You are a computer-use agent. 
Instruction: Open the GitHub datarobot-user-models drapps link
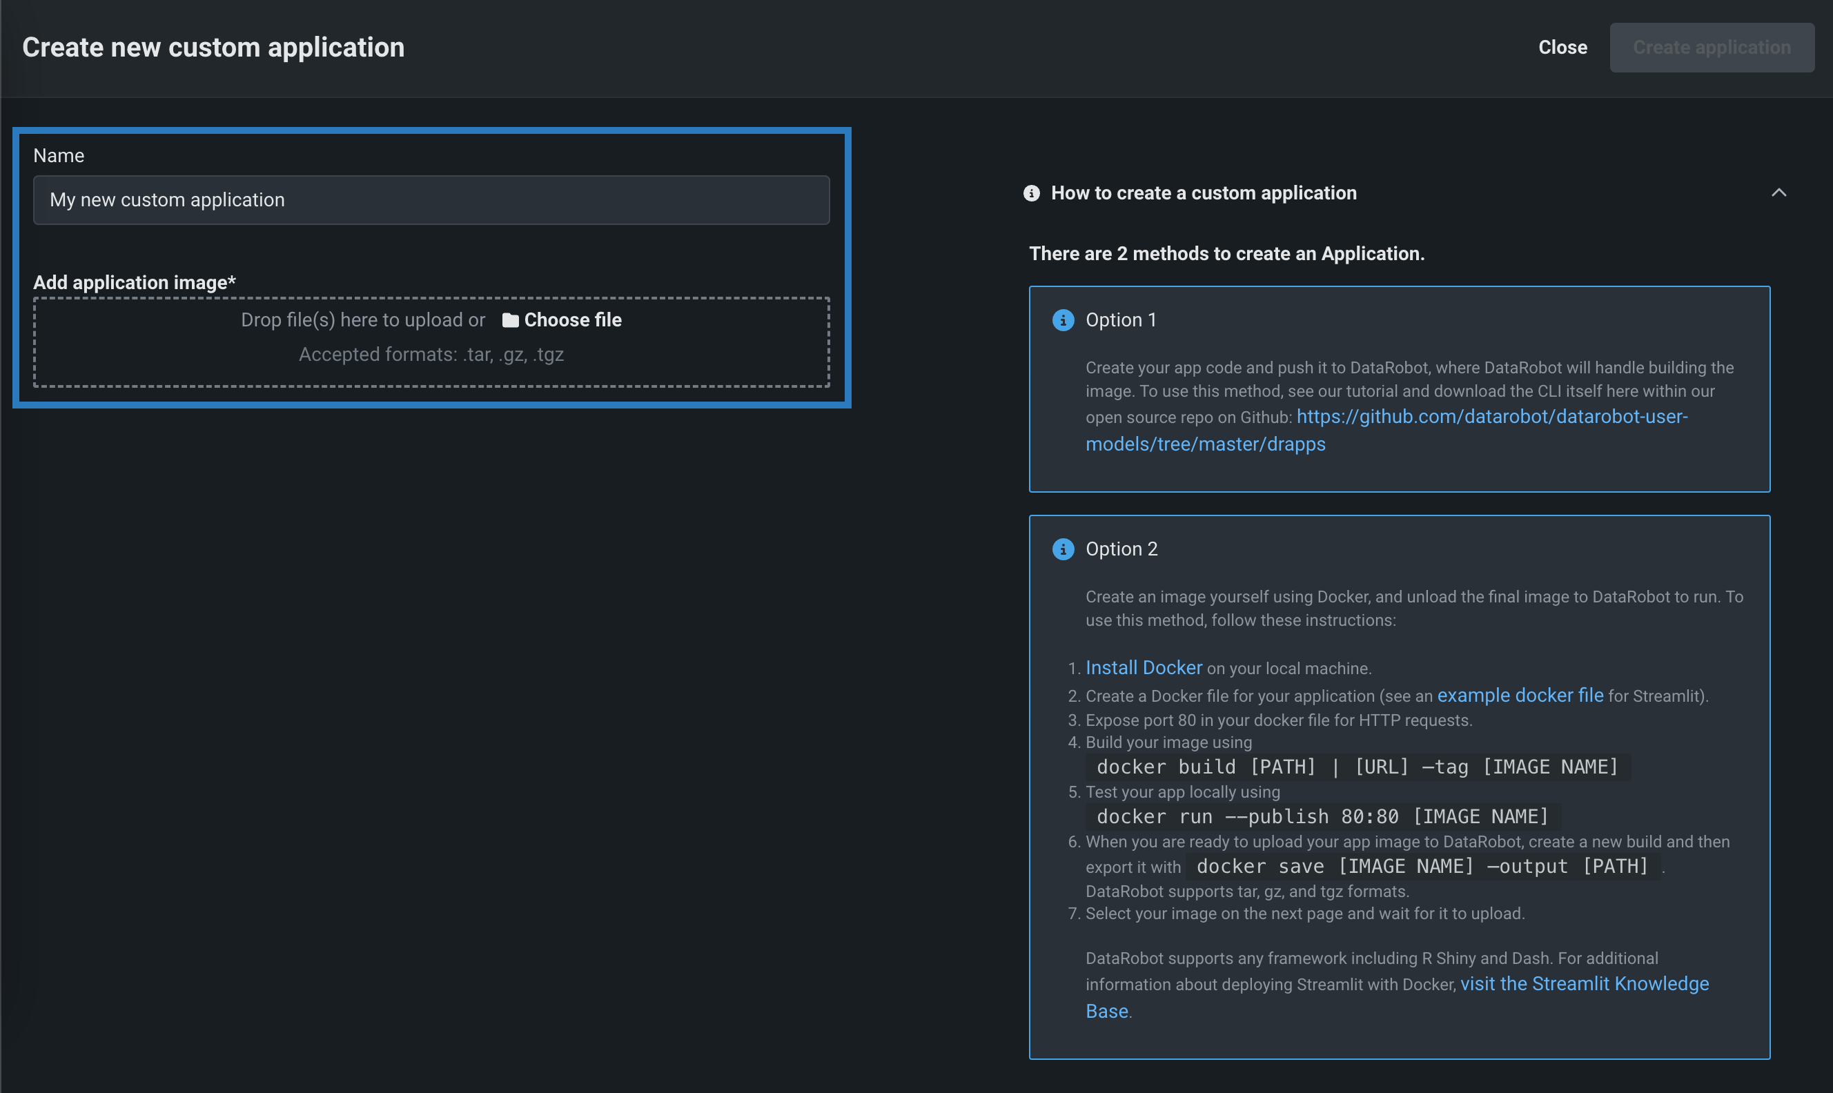tap(1491, 417)
